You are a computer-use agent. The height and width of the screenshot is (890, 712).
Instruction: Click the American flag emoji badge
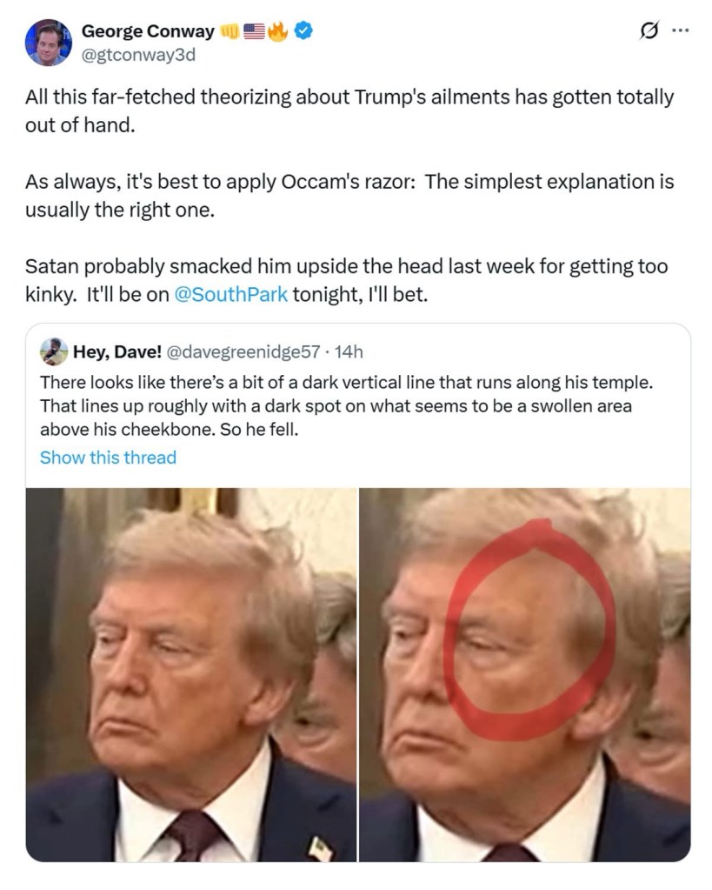pyautogui.click(x=254, y=31)
